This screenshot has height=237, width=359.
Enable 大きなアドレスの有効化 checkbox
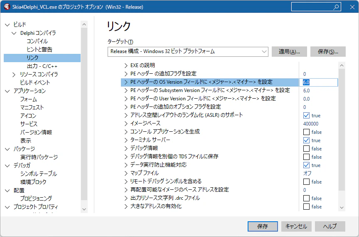point(306,207)
